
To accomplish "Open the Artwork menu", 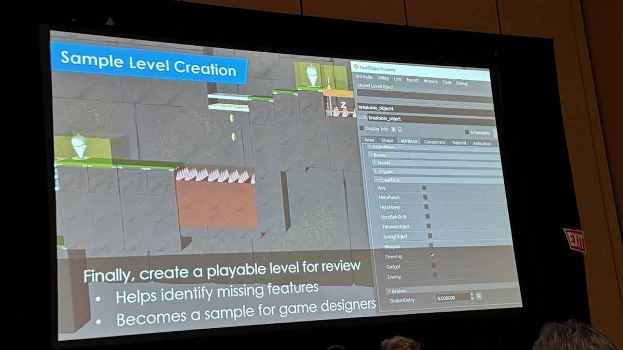I will (x=430, y=81).
